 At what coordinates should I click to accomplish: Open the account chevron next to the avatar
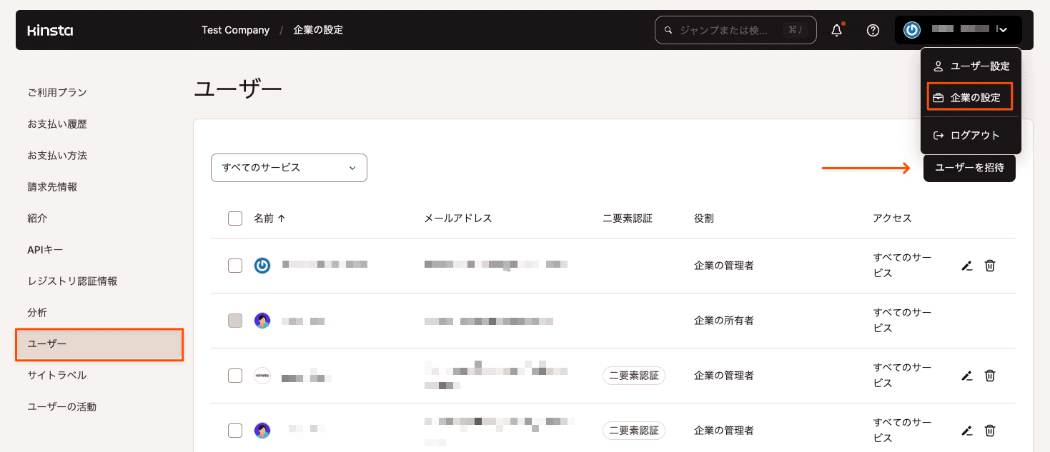(1004, 29)
